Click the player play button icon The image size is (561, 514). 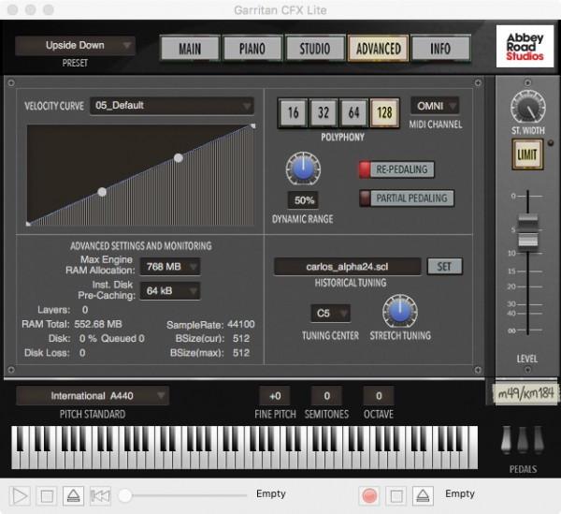tap(20, 496)
